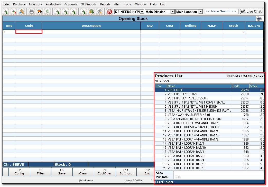This screenshot has width=268, height=187.
Task: Open the Inventory menu
Action: (35, 4)
